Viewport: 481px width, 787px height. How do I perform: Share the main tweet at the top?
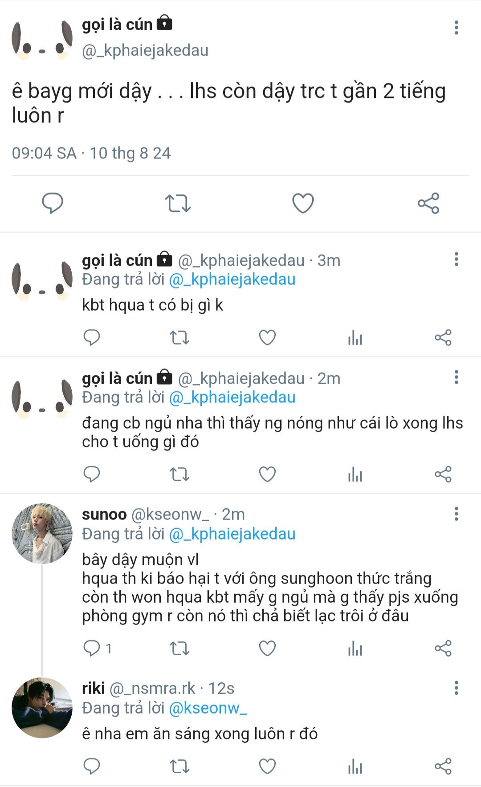428,203
